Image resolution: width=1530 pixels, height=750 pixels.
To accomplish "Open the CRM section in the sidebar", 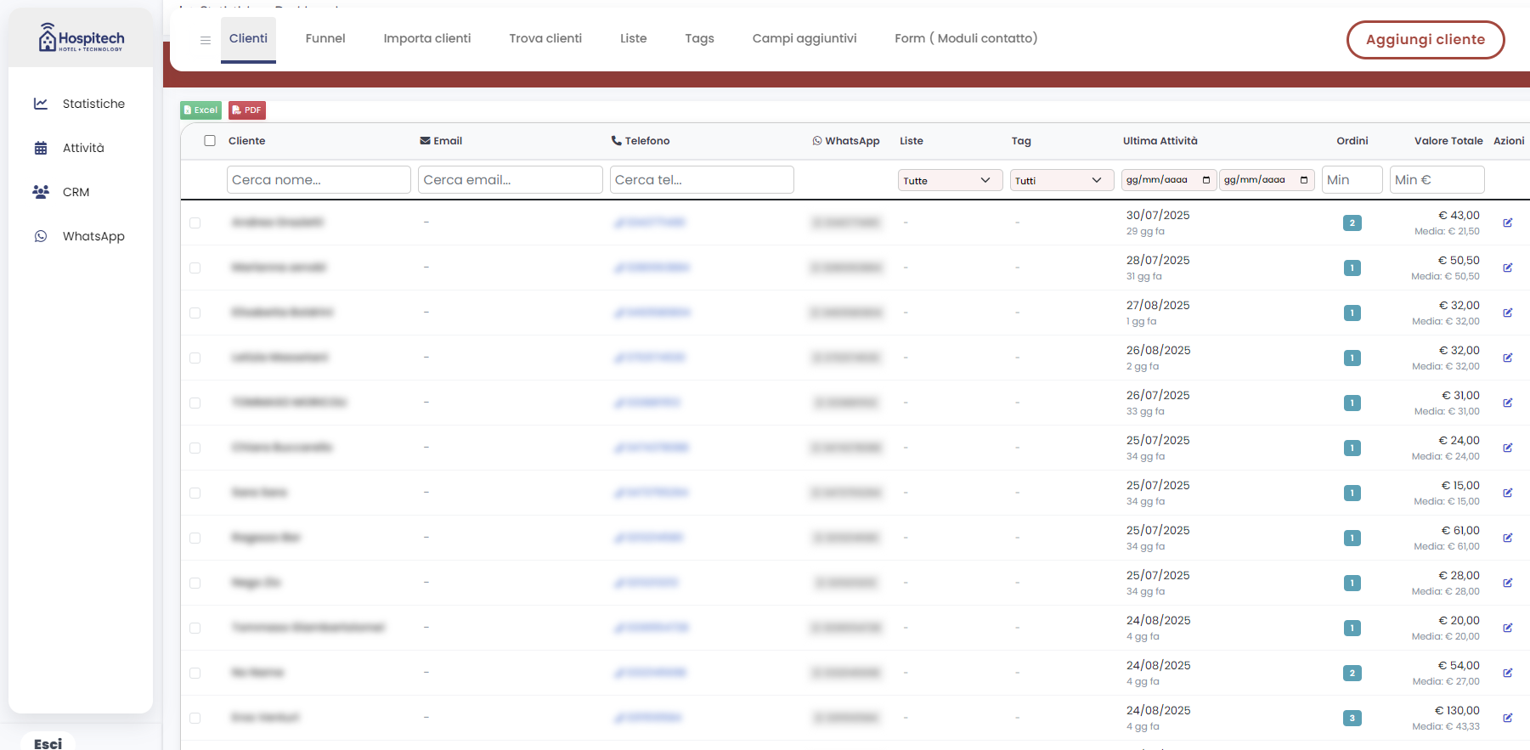I will point(76,192).
